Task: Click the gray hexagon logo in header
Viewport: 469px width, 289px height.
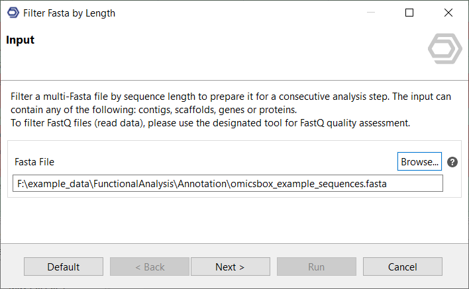Action: coord(441,50)
